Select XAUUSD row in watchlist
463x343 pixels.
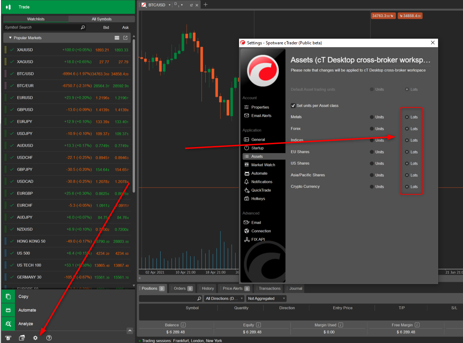coord(67,50)
